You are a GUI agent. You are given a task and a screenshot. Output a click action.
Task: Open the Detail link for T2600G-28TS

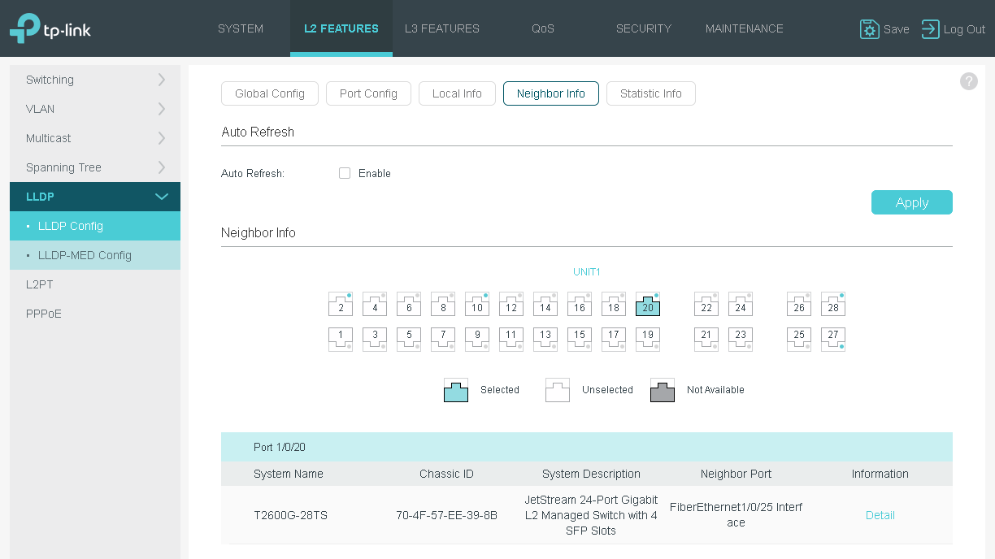(x=880, y=515)
